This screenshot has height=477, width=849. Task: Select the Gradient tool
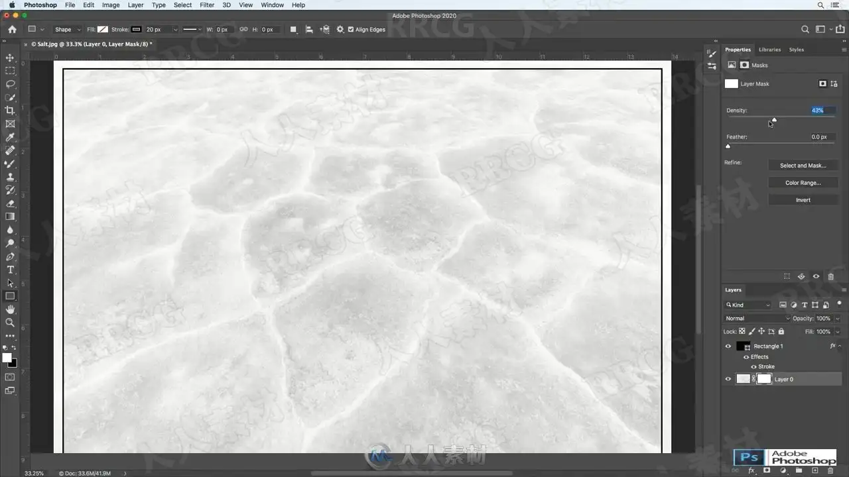pos(10,217)
